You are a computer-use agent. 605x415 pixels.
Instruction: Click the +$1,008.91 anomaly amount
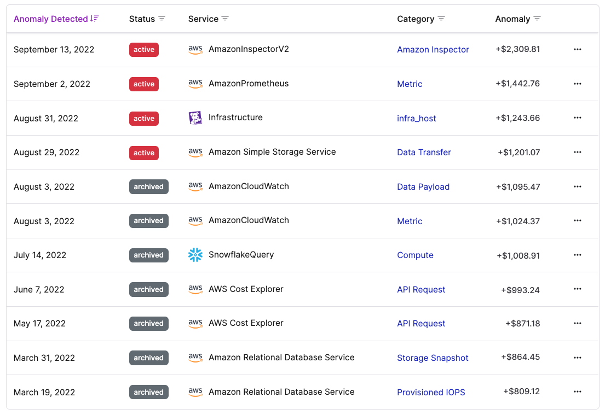click(x=518, y=255)
